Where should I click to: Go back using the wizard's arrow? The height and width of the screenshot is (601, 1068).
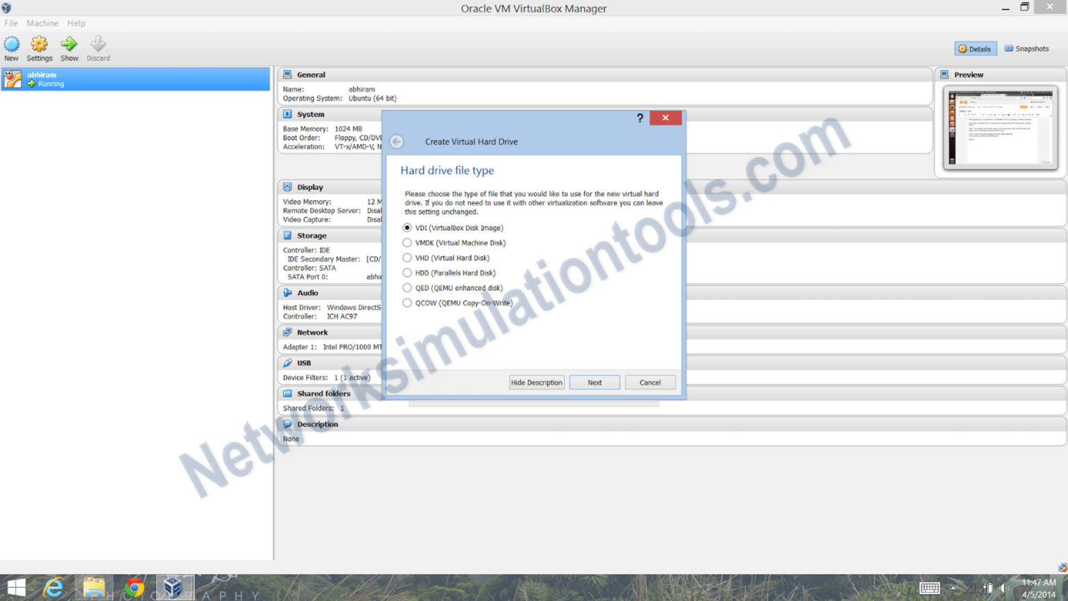[x=396, y=141]
